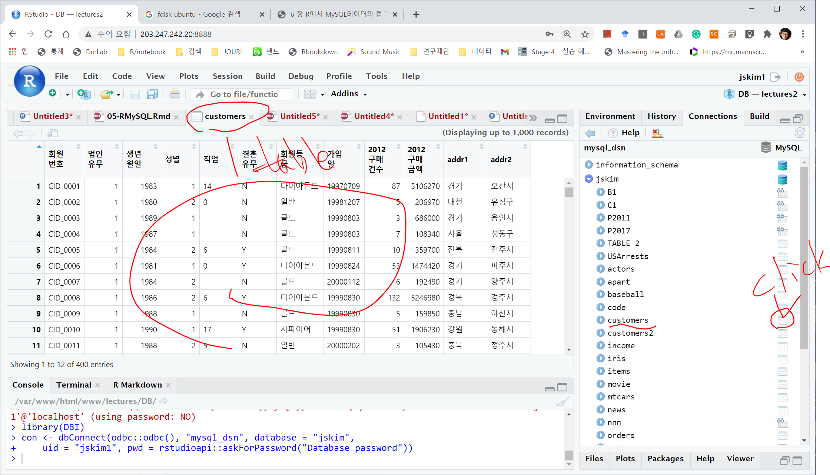Select the 05-RMySQL.Rmd tab

click(139, 116)
